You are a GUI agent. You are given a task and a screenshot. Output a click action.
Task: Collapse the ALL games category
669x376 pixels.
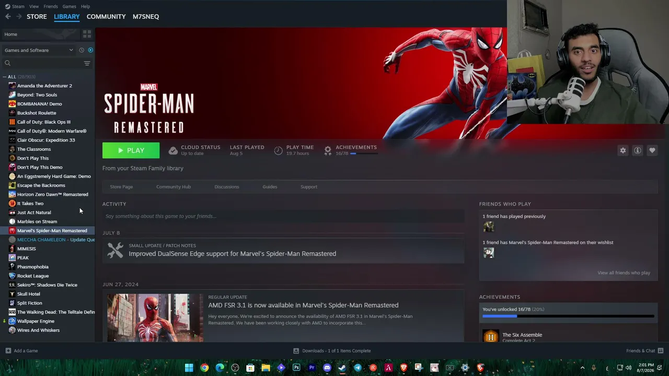click(x=5, y=77)
